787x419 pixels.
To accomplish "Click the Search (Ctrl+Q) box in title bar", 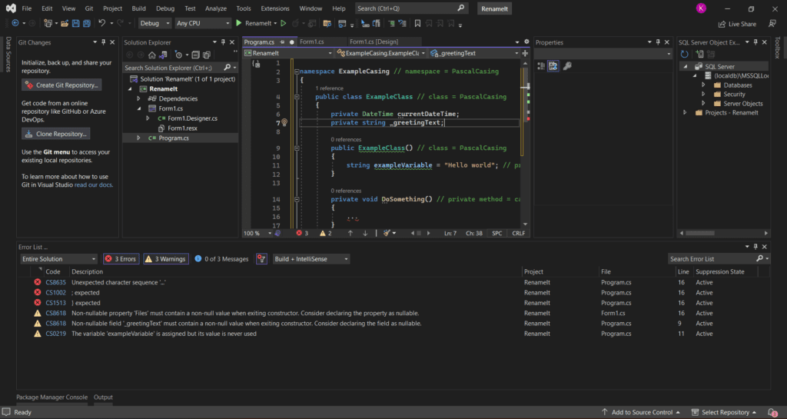I will click(411, 8).
